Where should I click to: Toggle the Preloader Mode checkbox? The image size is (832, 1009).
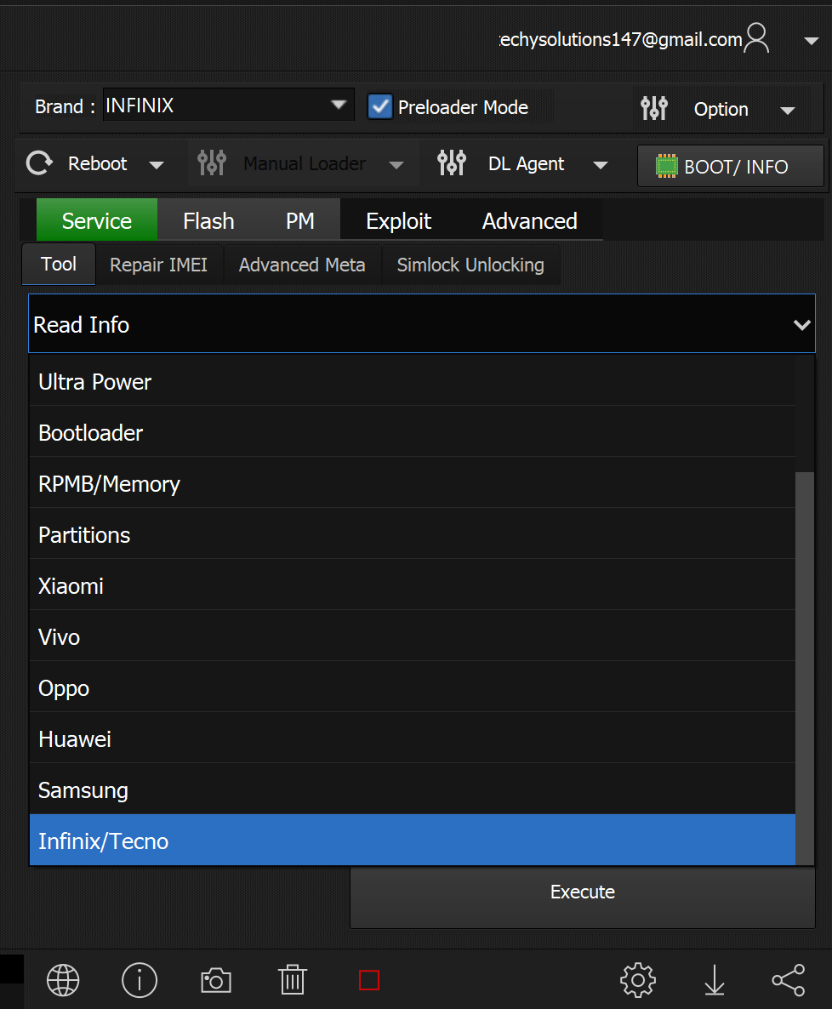[x=379, y=106]
